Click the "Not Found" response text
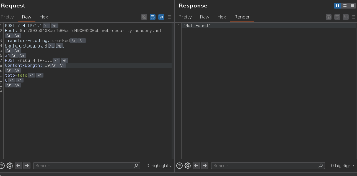Screen dimensions: 357x176 pos(197,26)
